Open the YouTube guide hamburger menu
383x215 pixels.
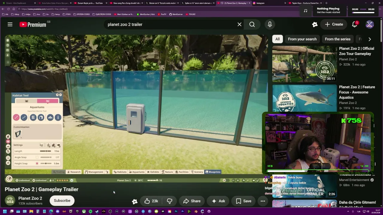pos(10,24)
